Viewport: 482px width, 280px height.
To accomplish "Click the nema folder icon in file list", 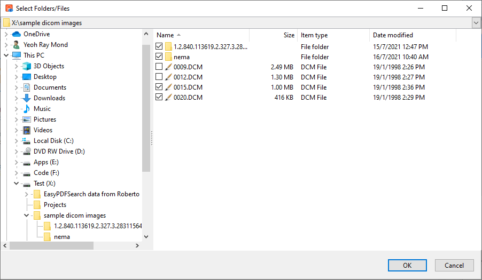I will (168, 57).
